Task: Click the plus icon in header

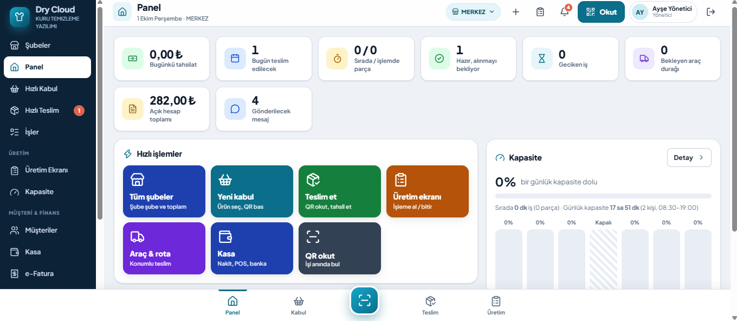Action: tap(516, 12)
